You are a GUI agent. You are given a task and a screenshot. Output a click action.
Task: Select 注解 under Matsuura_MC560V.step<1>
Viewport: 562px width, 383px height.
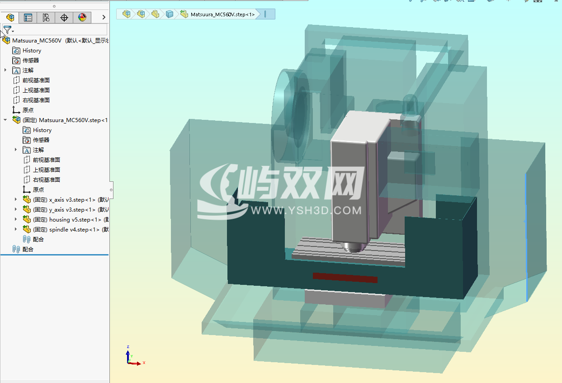point(38,150)
